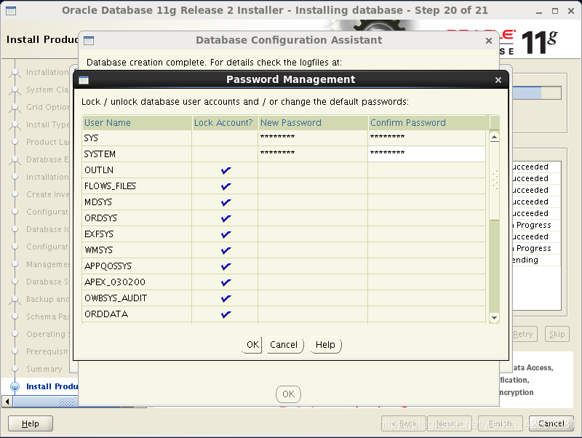Click lock account cell for SYSTEM
This screenshot has width=582, height=438.
click(x=225, y=154)
